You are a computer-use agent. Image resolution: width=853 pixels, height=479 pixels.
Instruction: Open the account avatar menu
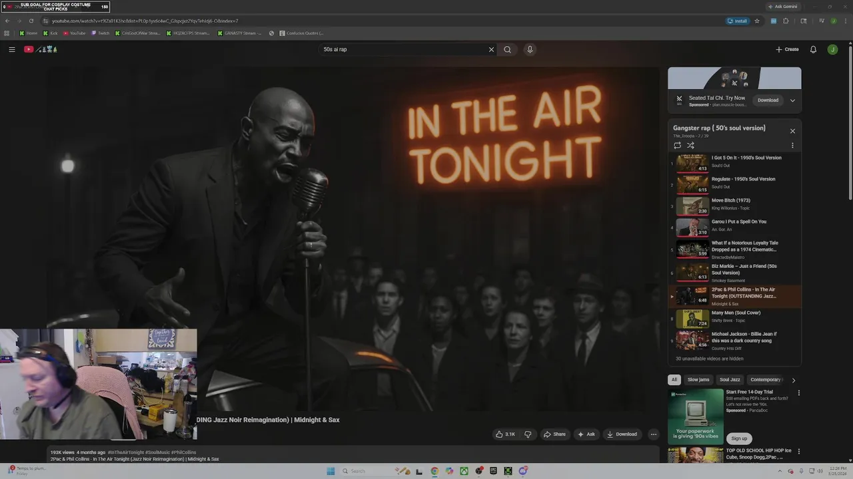coord(832,49)
